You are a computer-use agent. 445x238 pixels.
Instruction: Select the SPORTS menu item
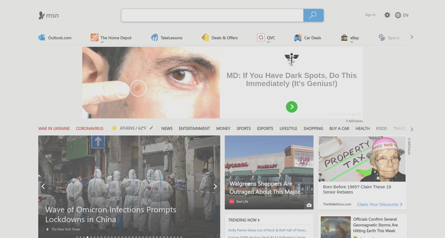point(244,129)
